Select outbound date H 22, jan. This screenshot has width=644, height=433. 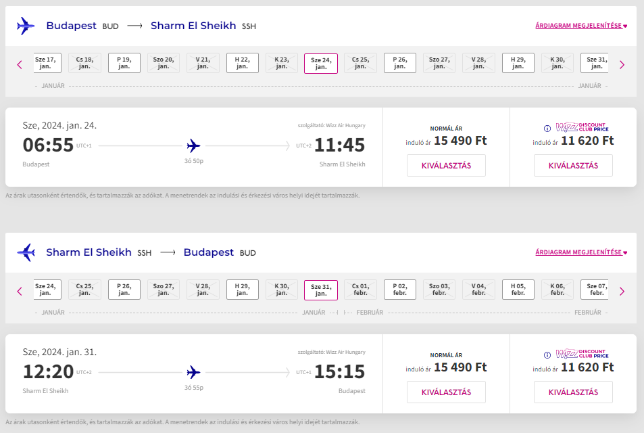pos(242,63)
